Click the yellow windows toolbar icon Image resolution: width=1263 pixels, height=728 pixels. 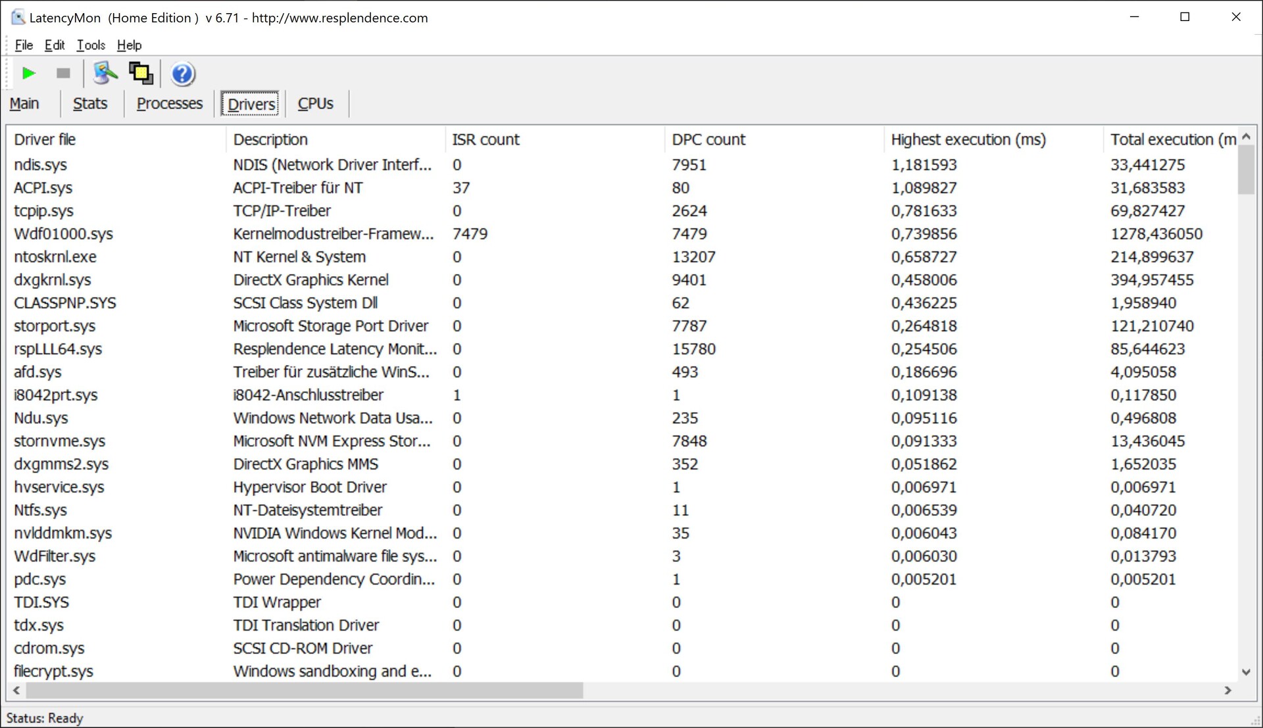(x=141, y=73)
